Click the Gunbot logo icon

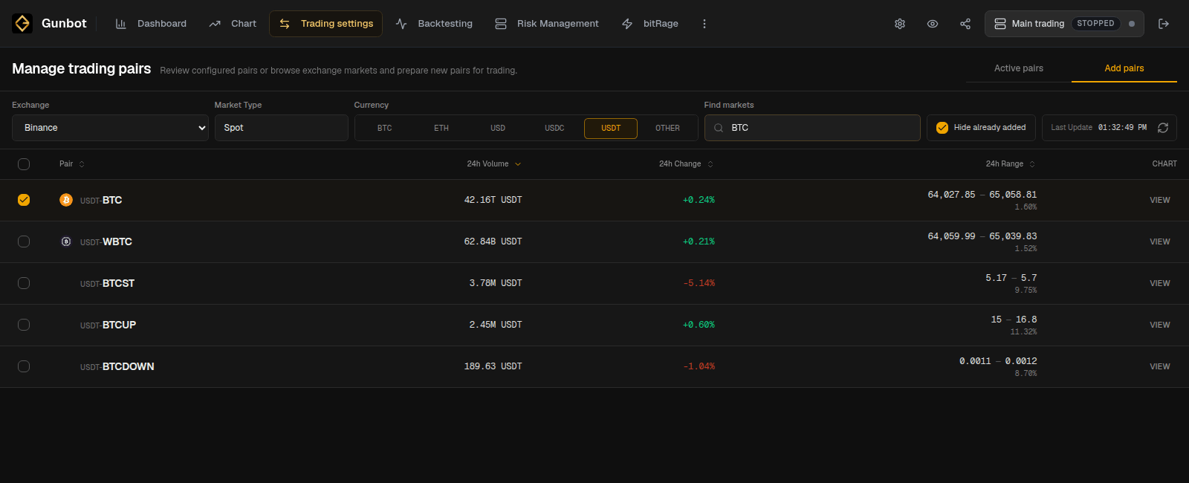click(x=22, y=24)
